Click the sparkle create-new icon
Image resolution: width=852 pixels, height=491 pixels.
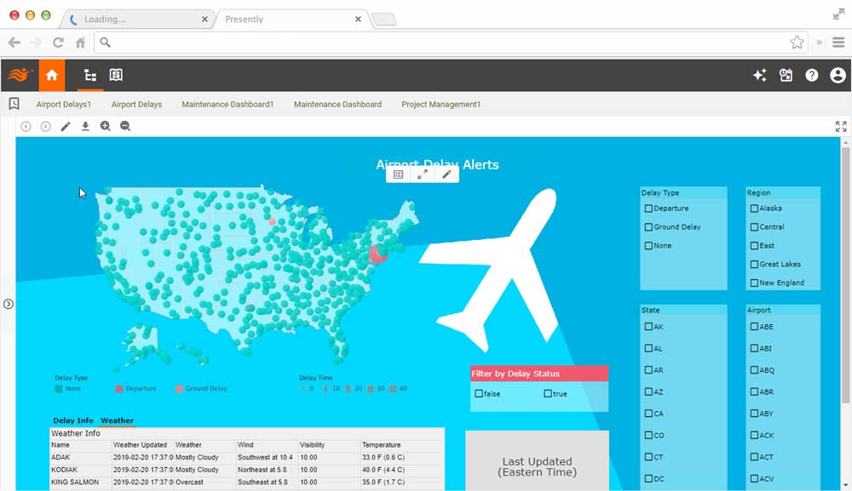point(760,75)
